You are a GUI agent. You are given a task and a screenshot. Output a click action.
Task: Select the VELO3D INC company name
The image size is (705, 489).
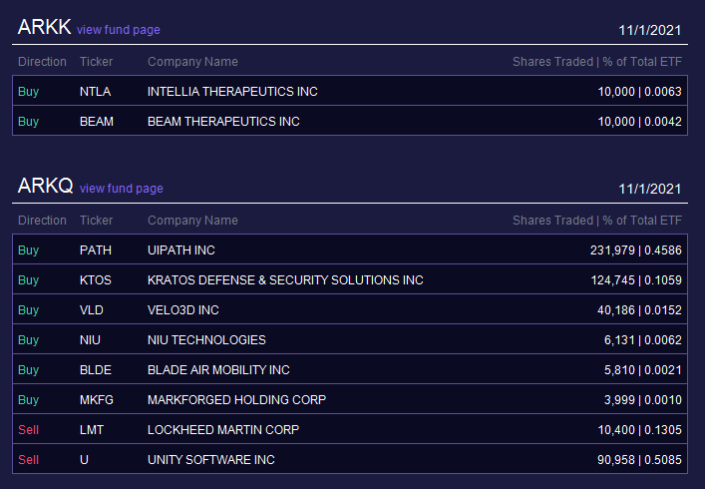[x=183, y=310]
